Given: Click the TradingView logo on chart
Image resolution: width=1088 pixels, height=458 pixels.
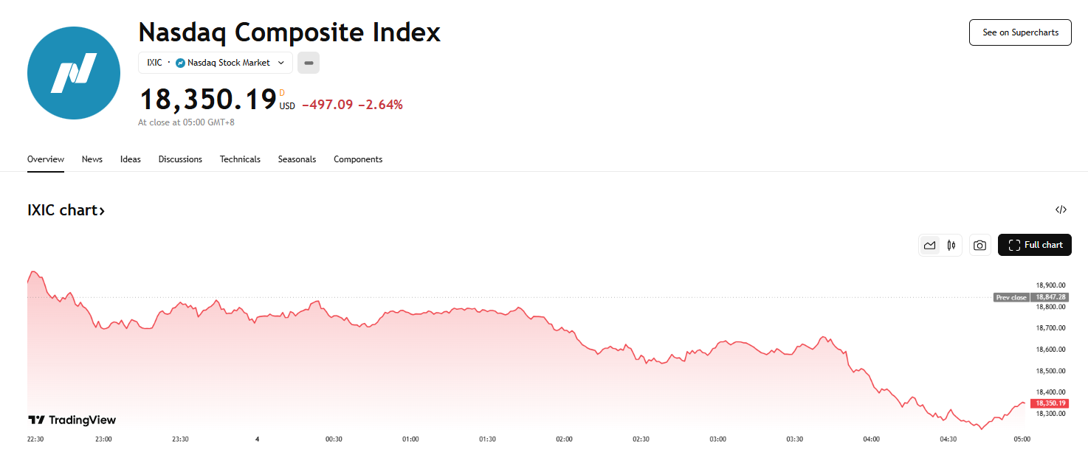Looking at the screenshot, I should click(x=72, y=420).
